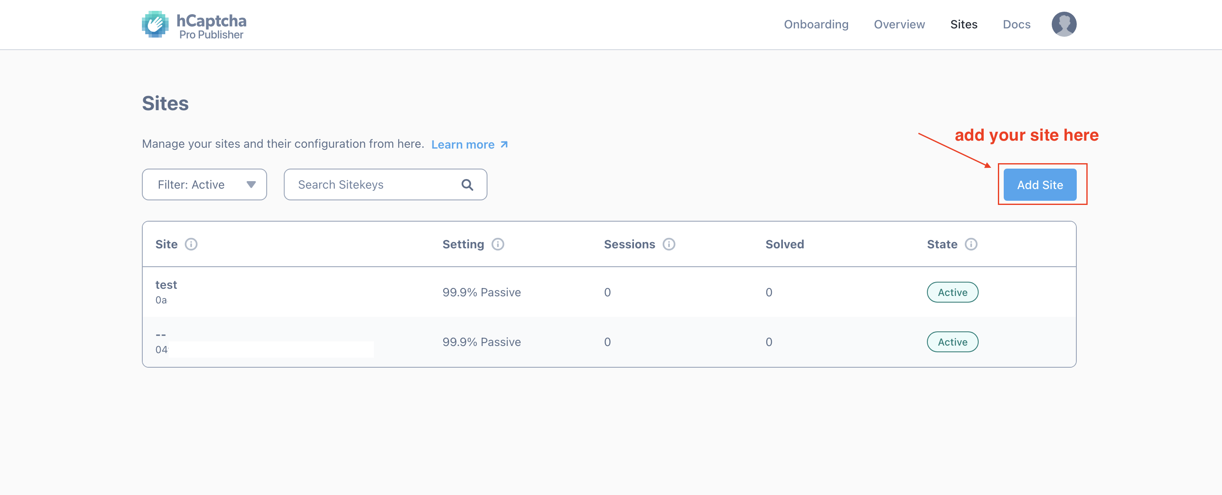Click the hCaptcha Pro Publisher title

tap(211, 26)
